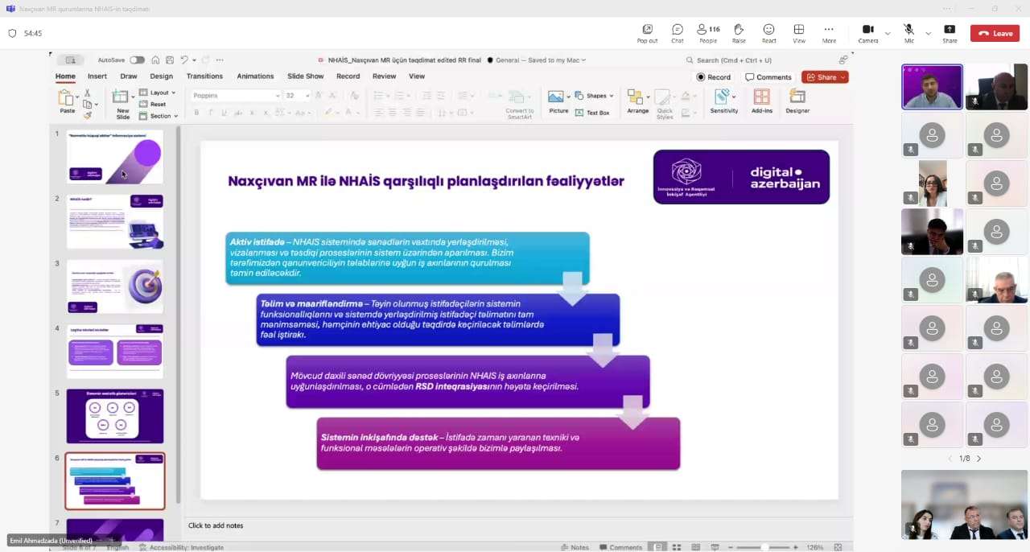Turn on the Camera

tap(868, 32)
